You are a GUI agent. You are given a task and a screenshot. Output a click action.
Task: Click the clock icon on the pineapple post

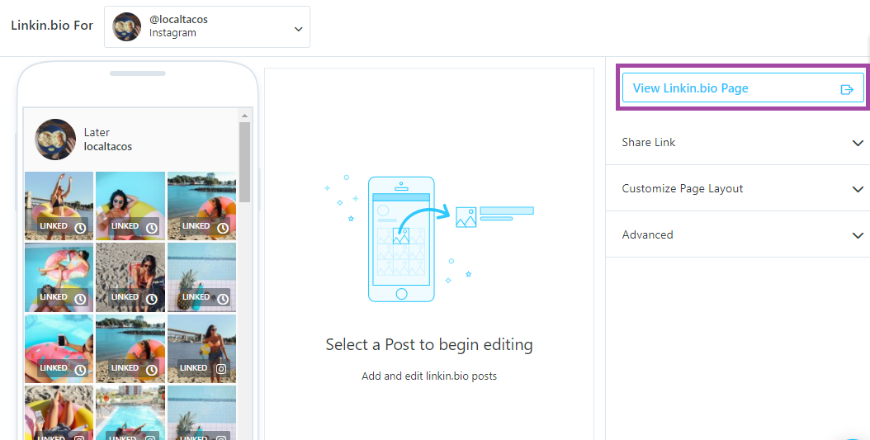[223, 299]
